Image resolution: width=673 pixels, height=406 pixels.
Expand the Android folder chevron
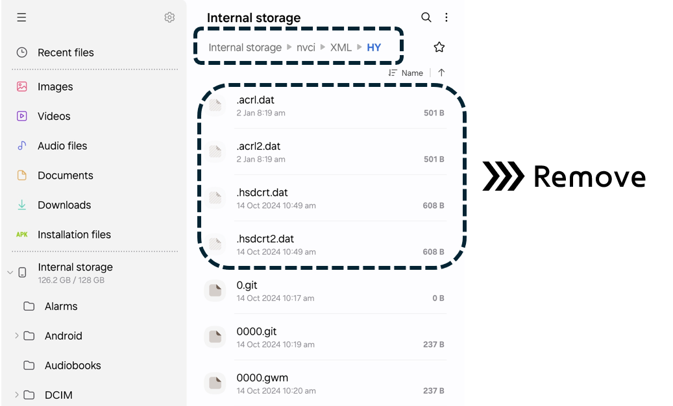(16, 336)
